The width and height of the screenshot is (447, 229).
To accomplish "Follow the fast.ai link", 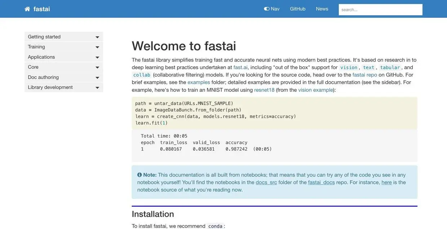I will click(x=240, y=67).
